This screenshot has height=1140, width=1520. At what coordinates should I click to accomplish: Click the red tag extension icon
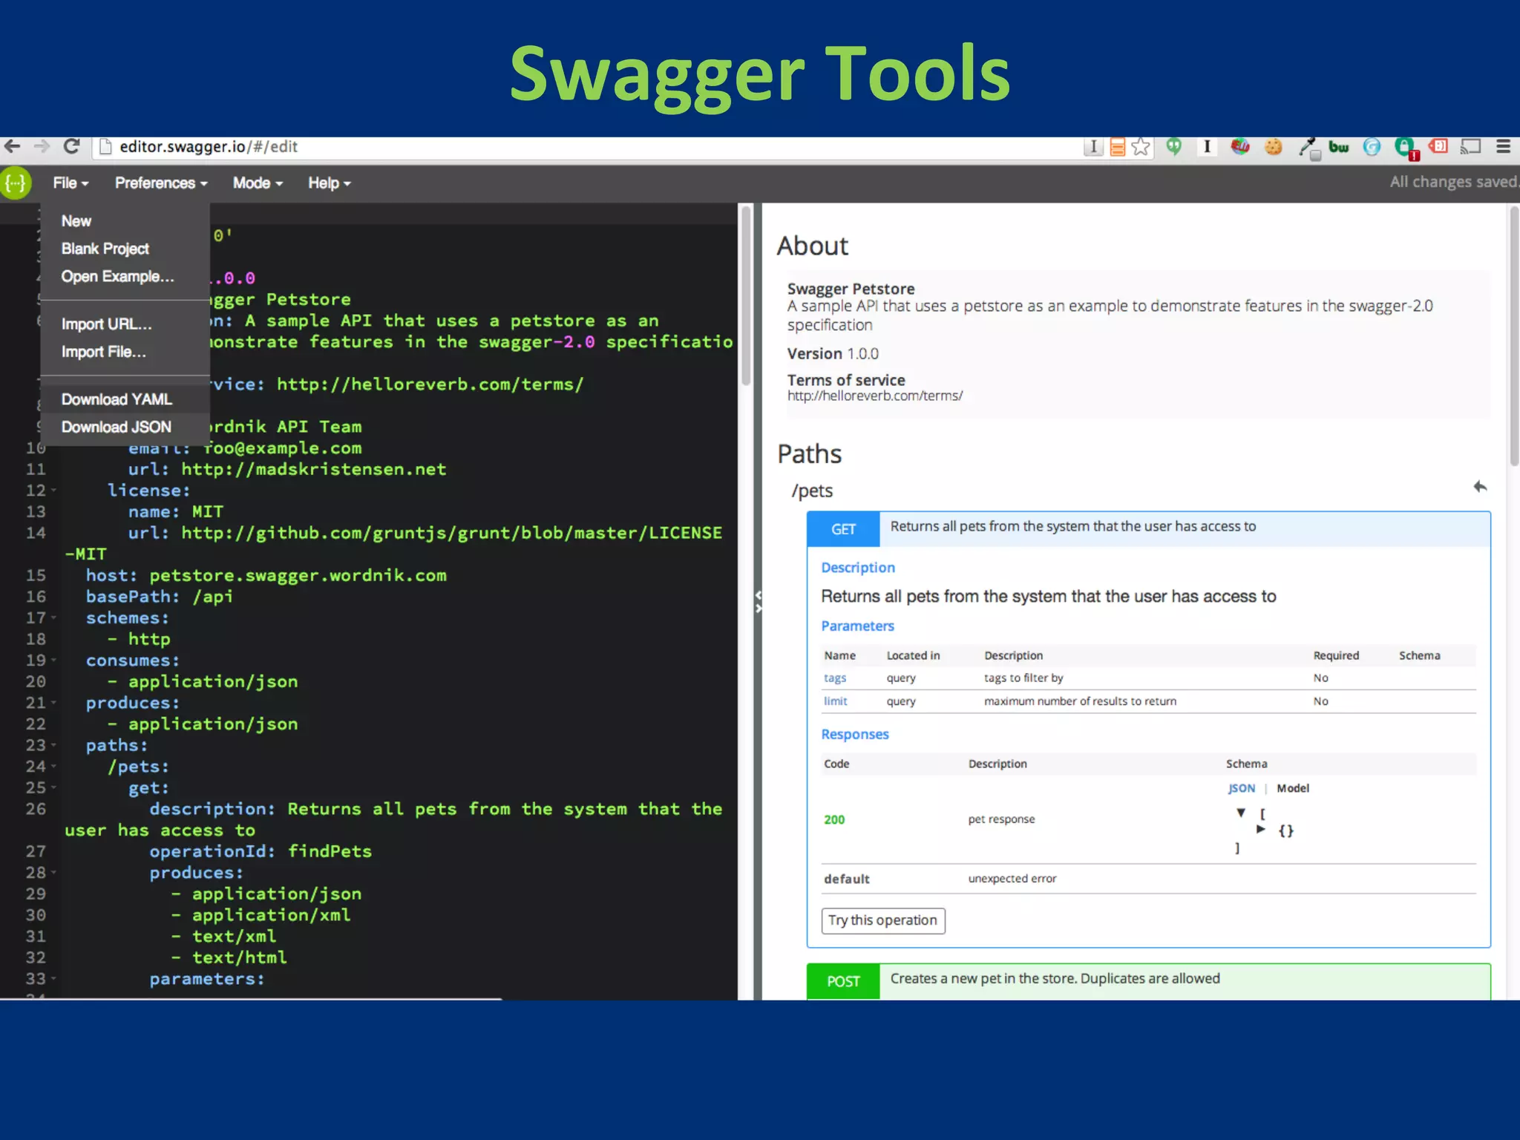(1438, 146)
